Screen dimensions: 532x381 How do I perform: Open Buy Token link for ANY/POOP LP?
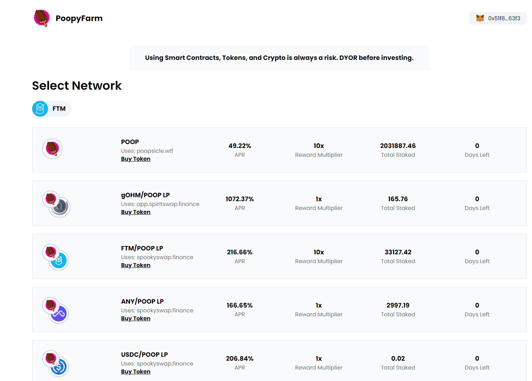click(136, 318)
